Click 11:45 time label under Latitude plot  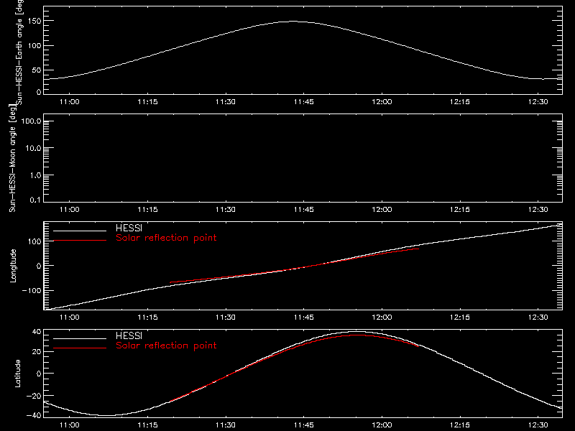(303, 425)
